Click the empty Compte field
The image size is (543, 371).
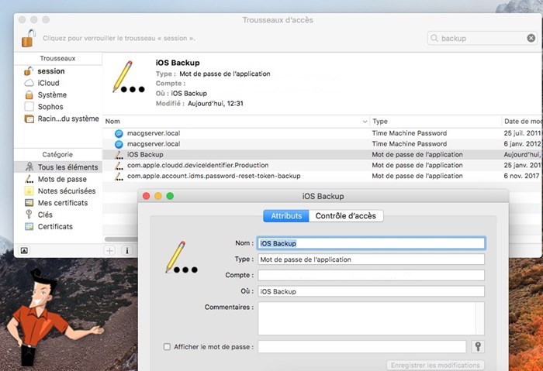pos(371,275)
